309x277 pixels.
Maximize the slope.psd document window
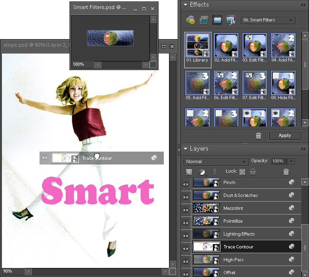coord(163,46)
